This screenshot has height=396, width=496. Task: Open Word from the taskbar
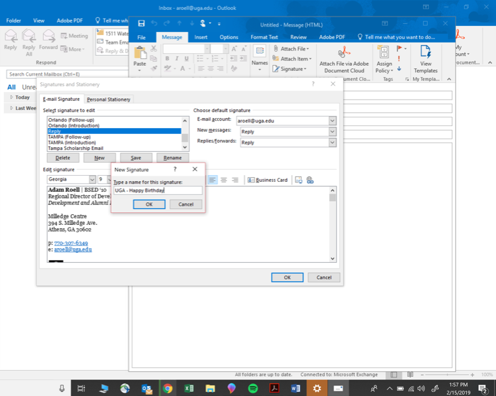[x=295, y=388]
